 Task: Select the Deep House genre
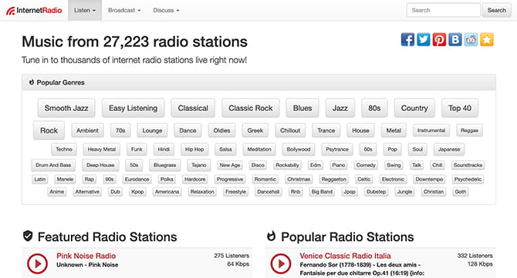pyautogui.click(x=100, y=165)
